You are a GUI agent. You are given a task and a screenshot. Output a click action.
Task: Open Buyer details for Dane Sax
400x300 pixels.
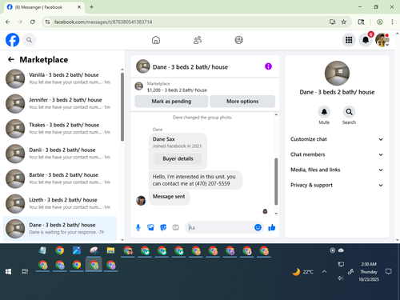[178, 158]
